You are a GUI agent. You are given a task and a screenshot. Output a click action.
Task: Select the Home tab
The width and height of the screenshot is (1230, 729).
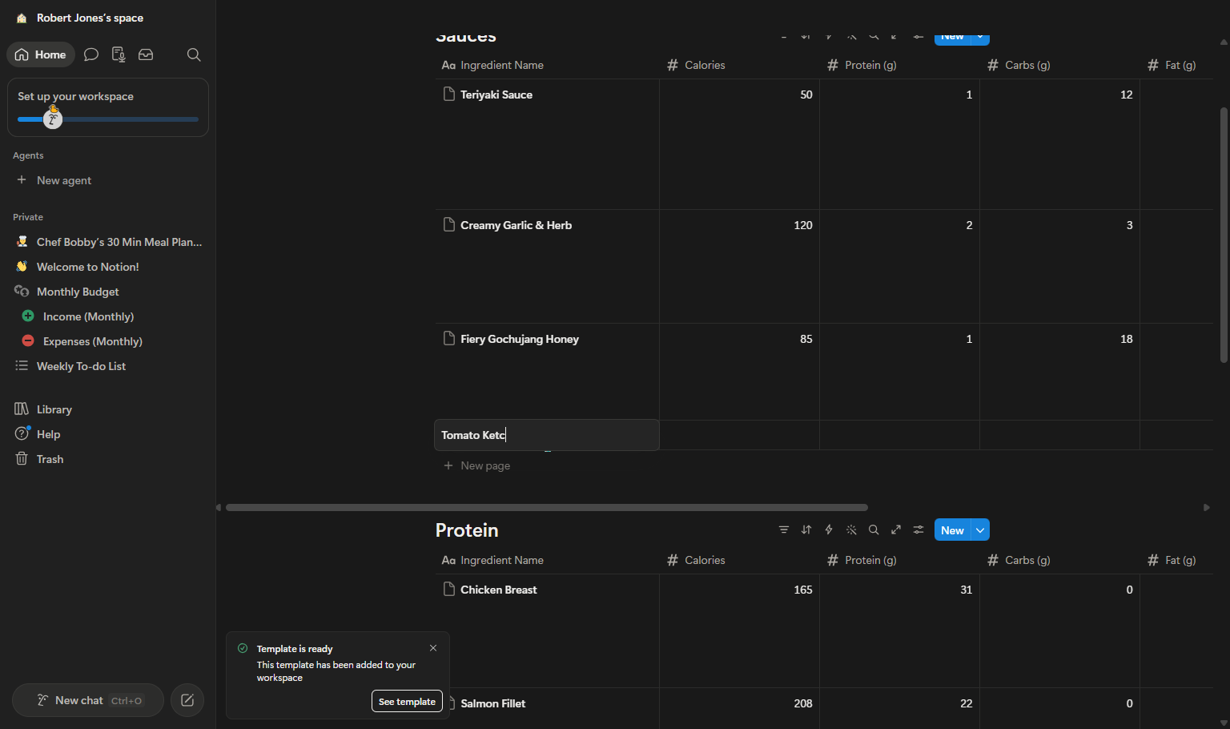point(41,54)
